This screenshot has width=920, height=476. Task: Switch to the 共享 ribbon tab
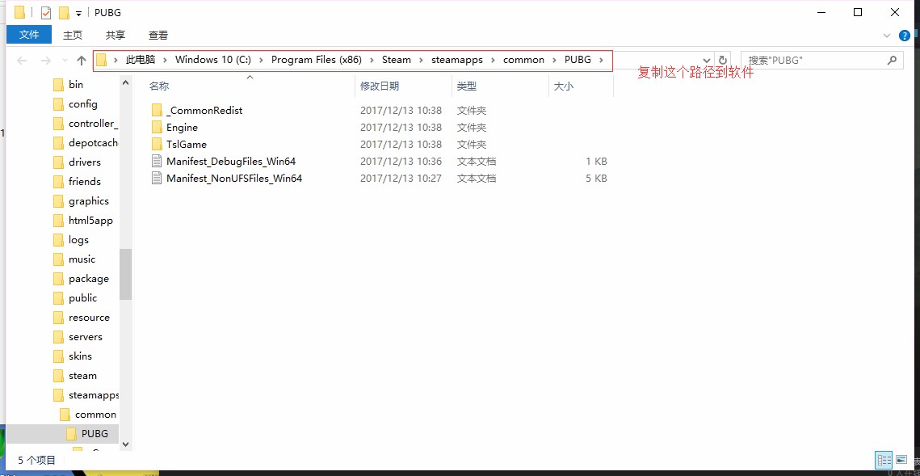pos(116,36)
